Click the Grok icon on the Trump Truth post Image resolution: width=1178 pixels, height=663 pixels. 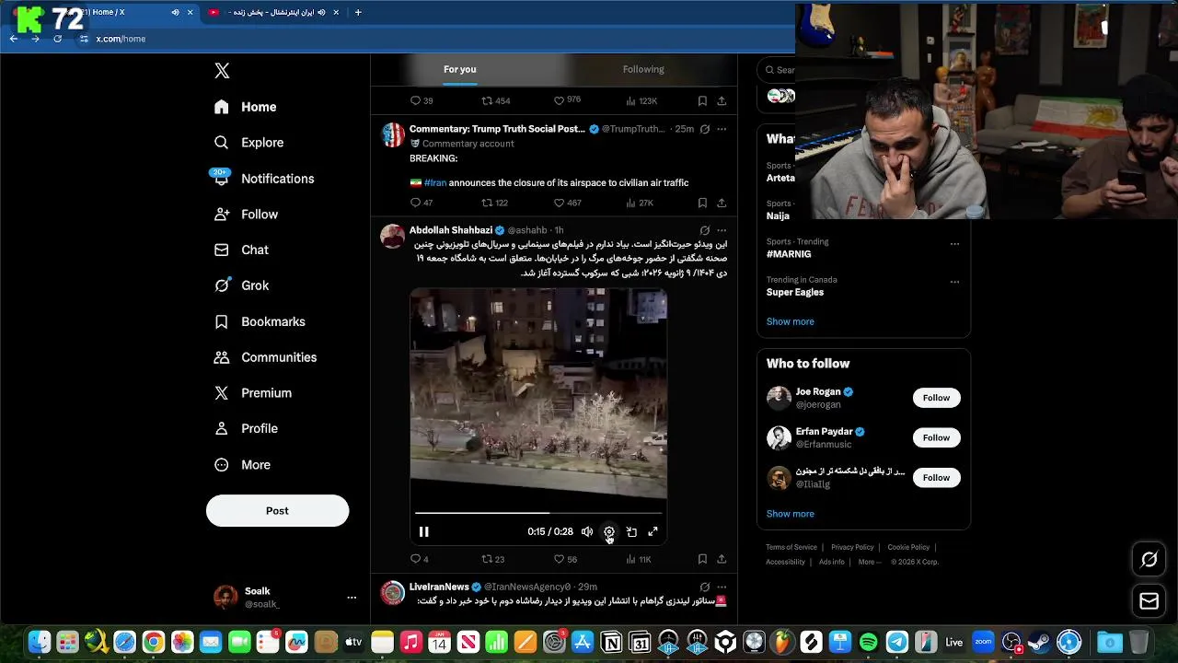tap(704, 129)
